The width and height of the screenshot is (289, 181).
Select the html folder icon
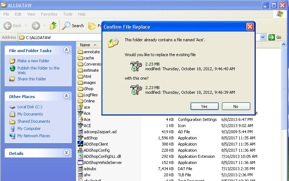[80, 76]
